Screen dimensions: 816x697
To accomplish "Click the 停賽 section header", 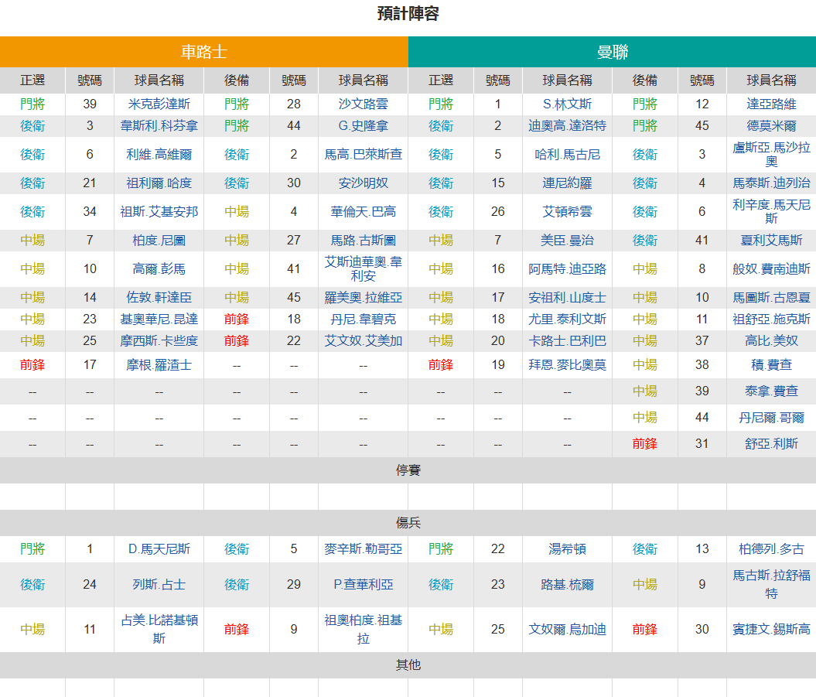I will click(x=408, y=470).
